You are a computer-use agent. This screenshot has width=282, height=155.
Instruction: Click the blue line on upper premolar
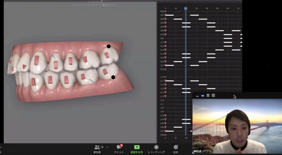[53, 56]
